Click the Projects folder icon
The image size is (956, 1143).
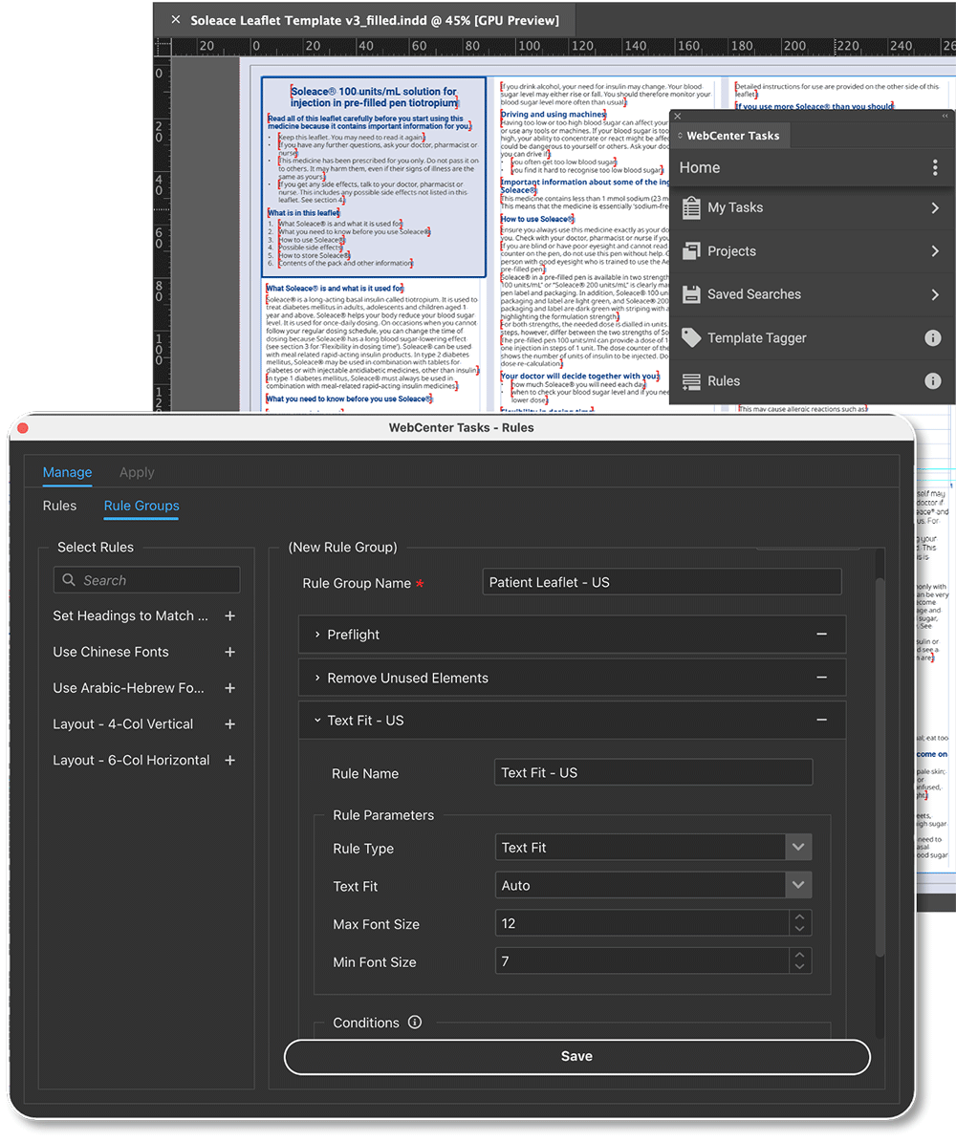[691, 251]
